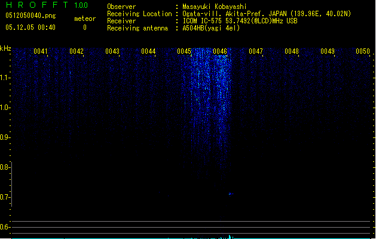The width and height of the screenshot is (376, 239).
Task: Select the ICOM IC-575 53.7492 MHz USB text
Action: coord(240,21)
